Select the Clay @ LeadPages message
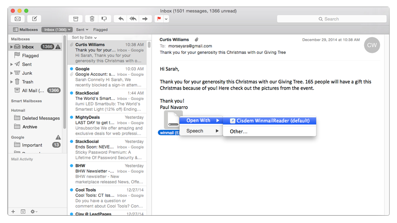The image size is (397, 223). [x=107, y=214]
